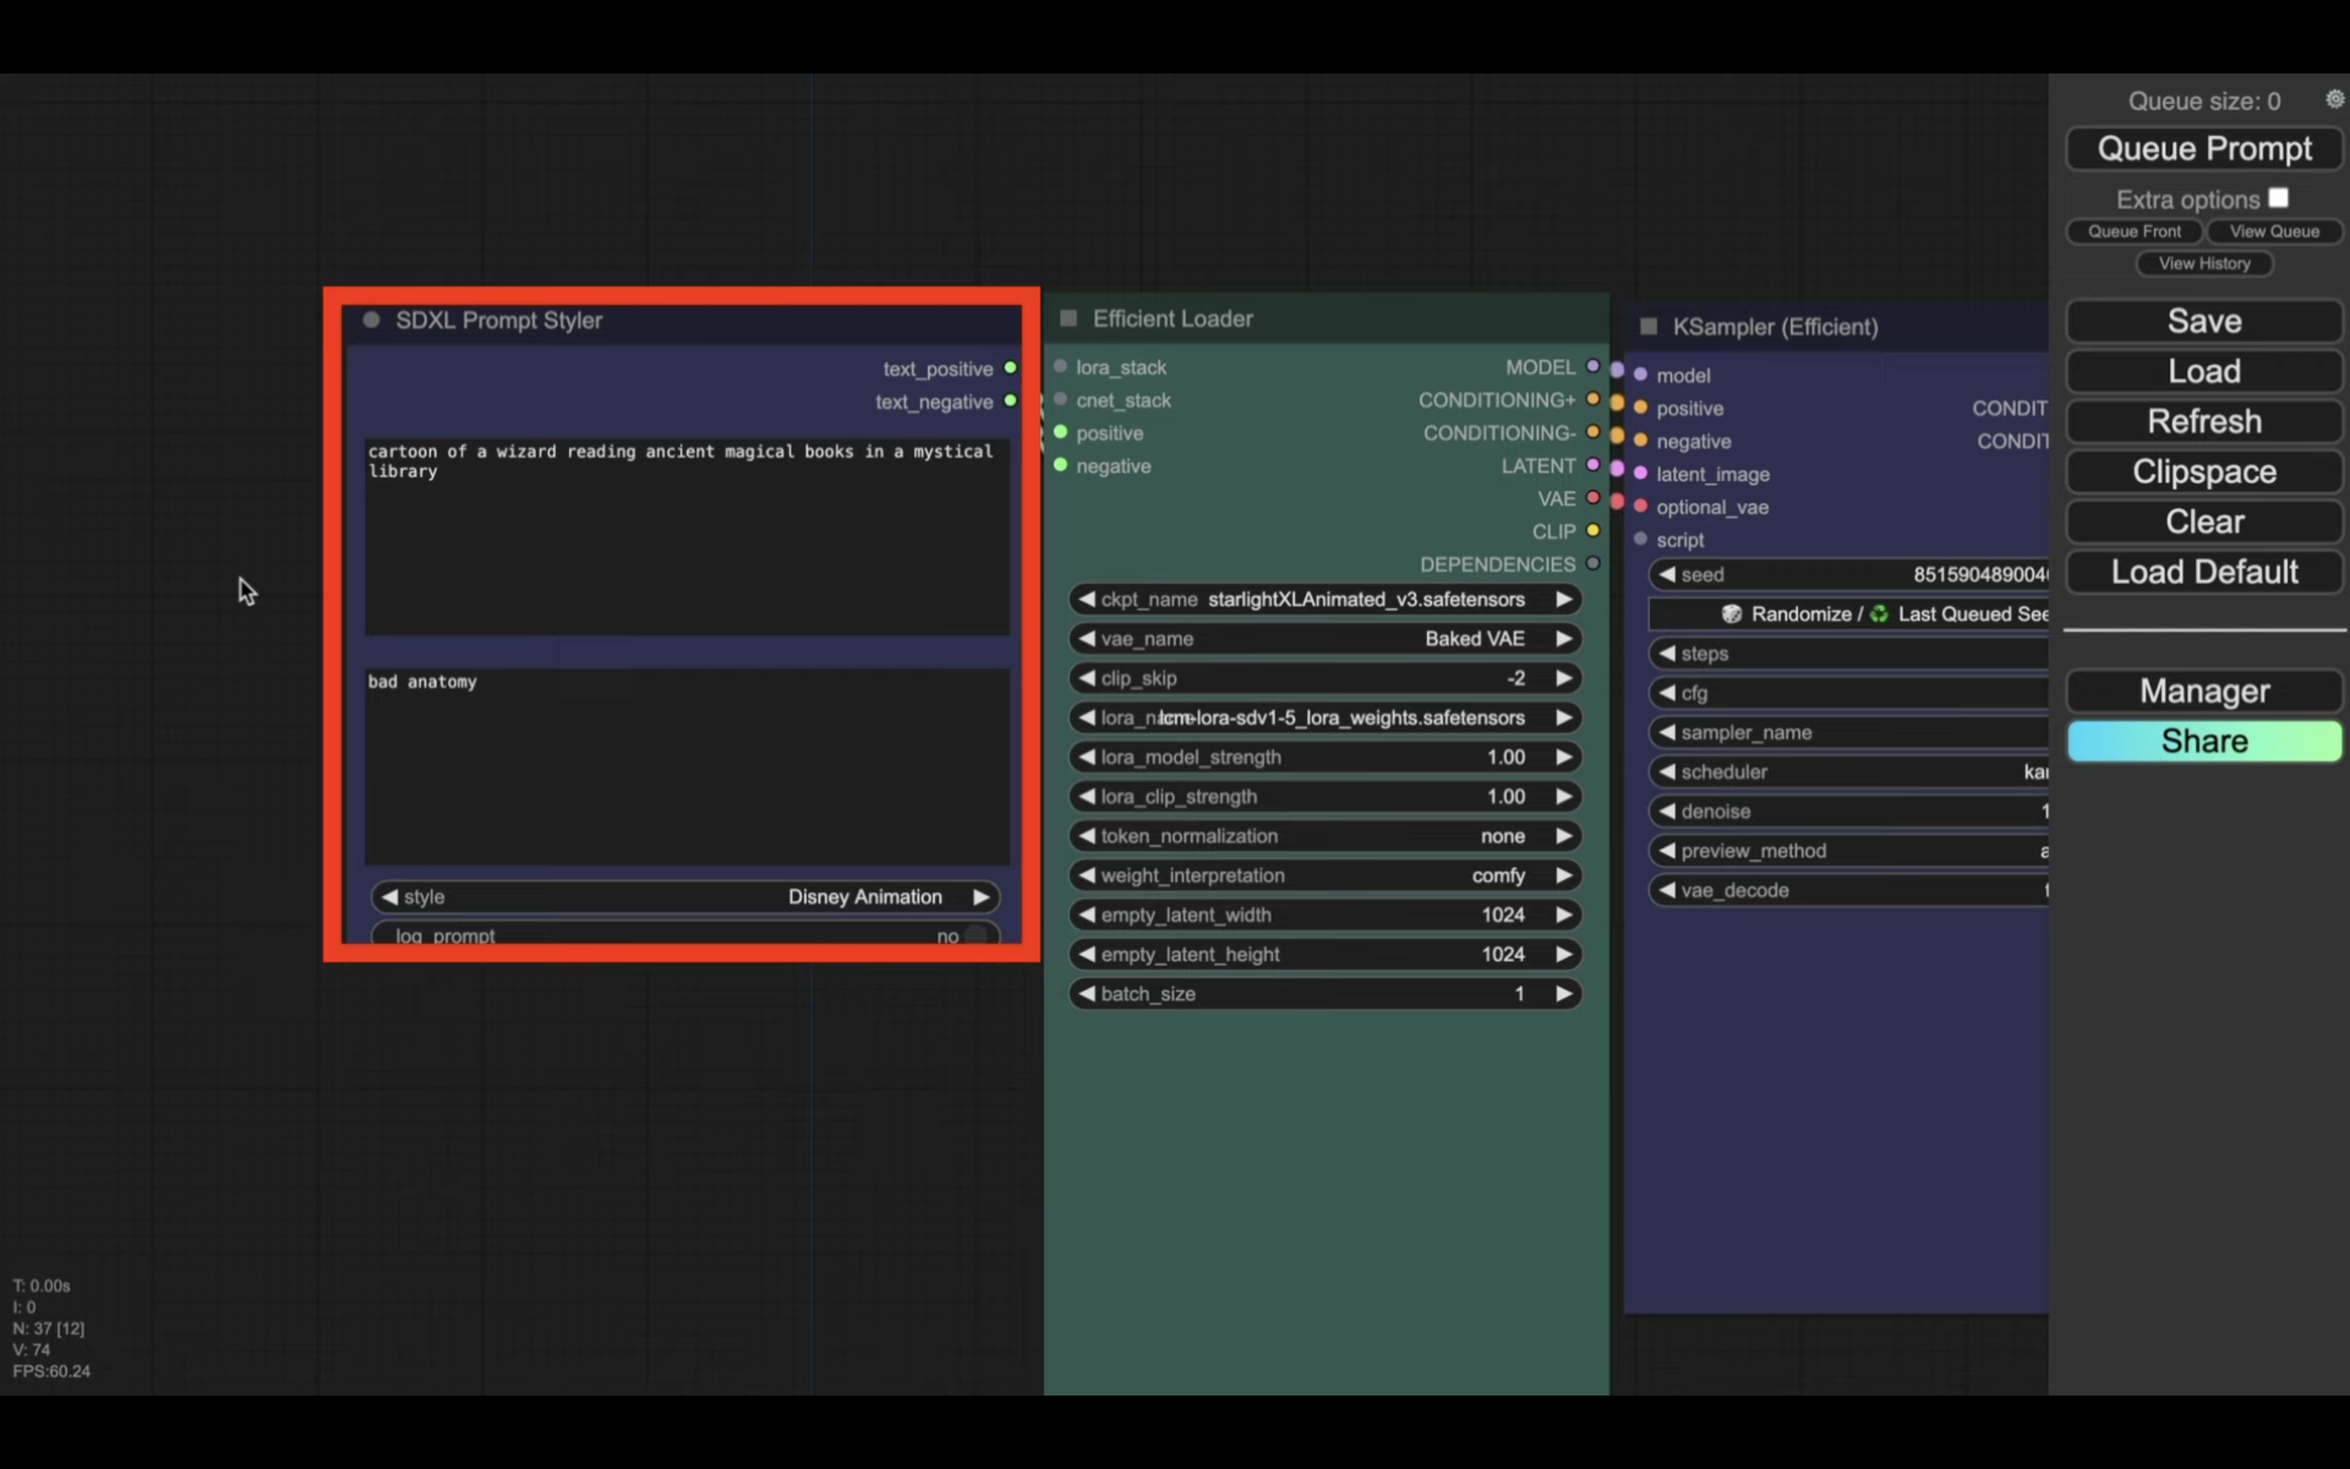Open token_normalization selector

coord(1325,836)
